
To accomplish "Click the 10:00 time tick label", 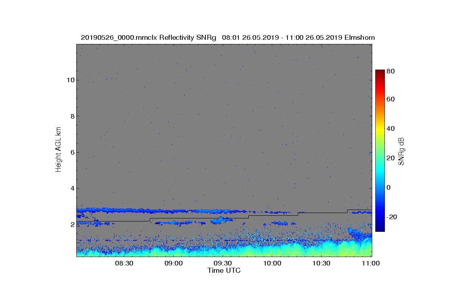I will [272, 264].
